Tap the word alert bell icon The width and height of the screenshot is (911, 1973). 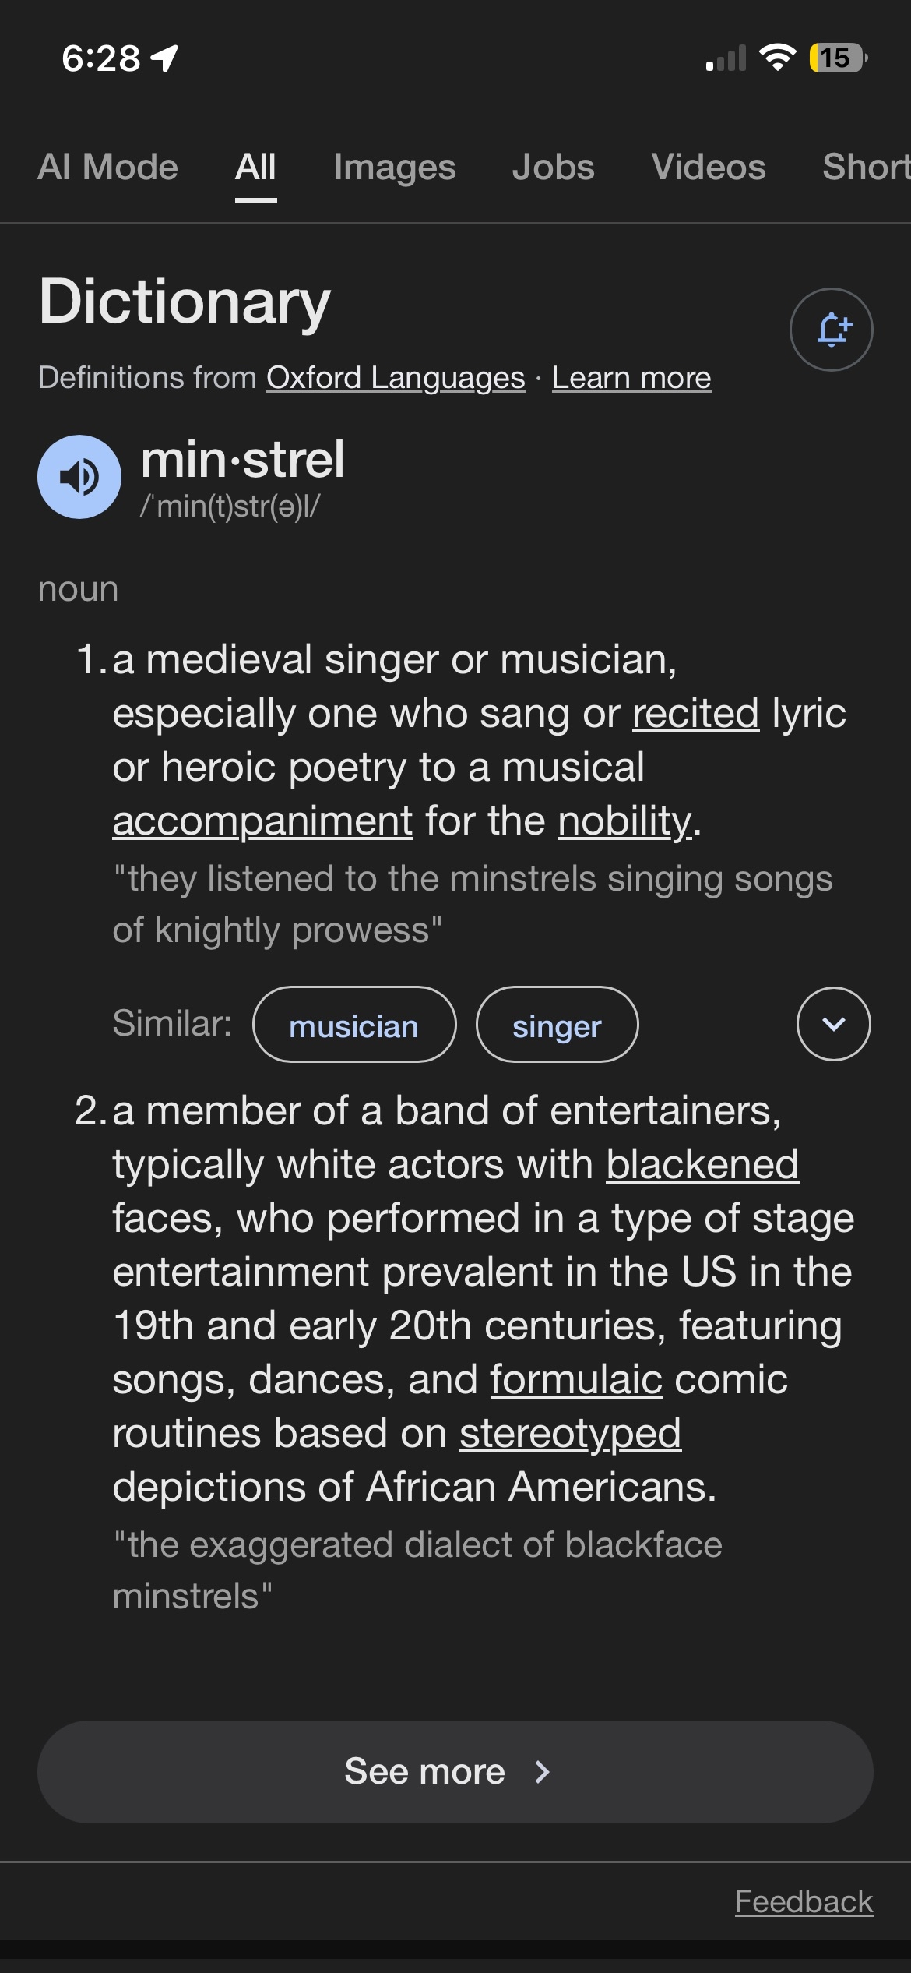pos(832,330)
